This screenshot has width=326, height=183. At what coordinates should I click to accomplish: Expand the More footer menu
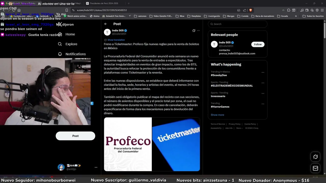[239, 128]
